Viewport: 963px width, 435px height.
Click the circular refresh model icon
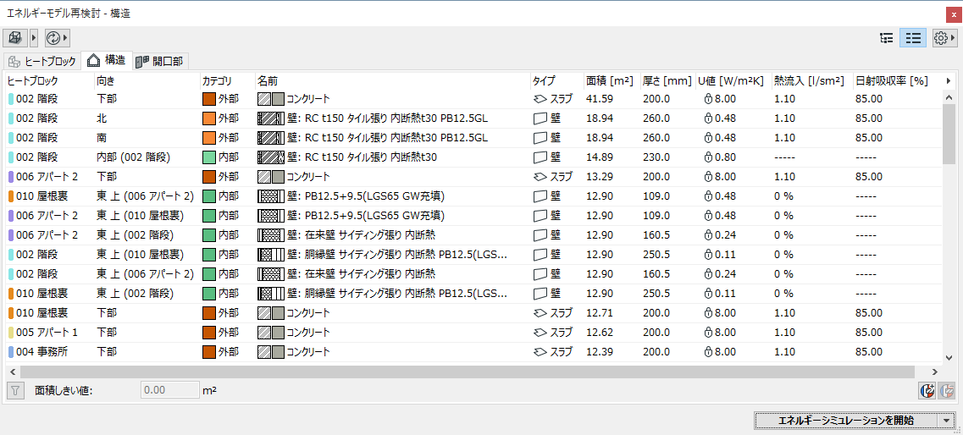[x=53, y=38]
